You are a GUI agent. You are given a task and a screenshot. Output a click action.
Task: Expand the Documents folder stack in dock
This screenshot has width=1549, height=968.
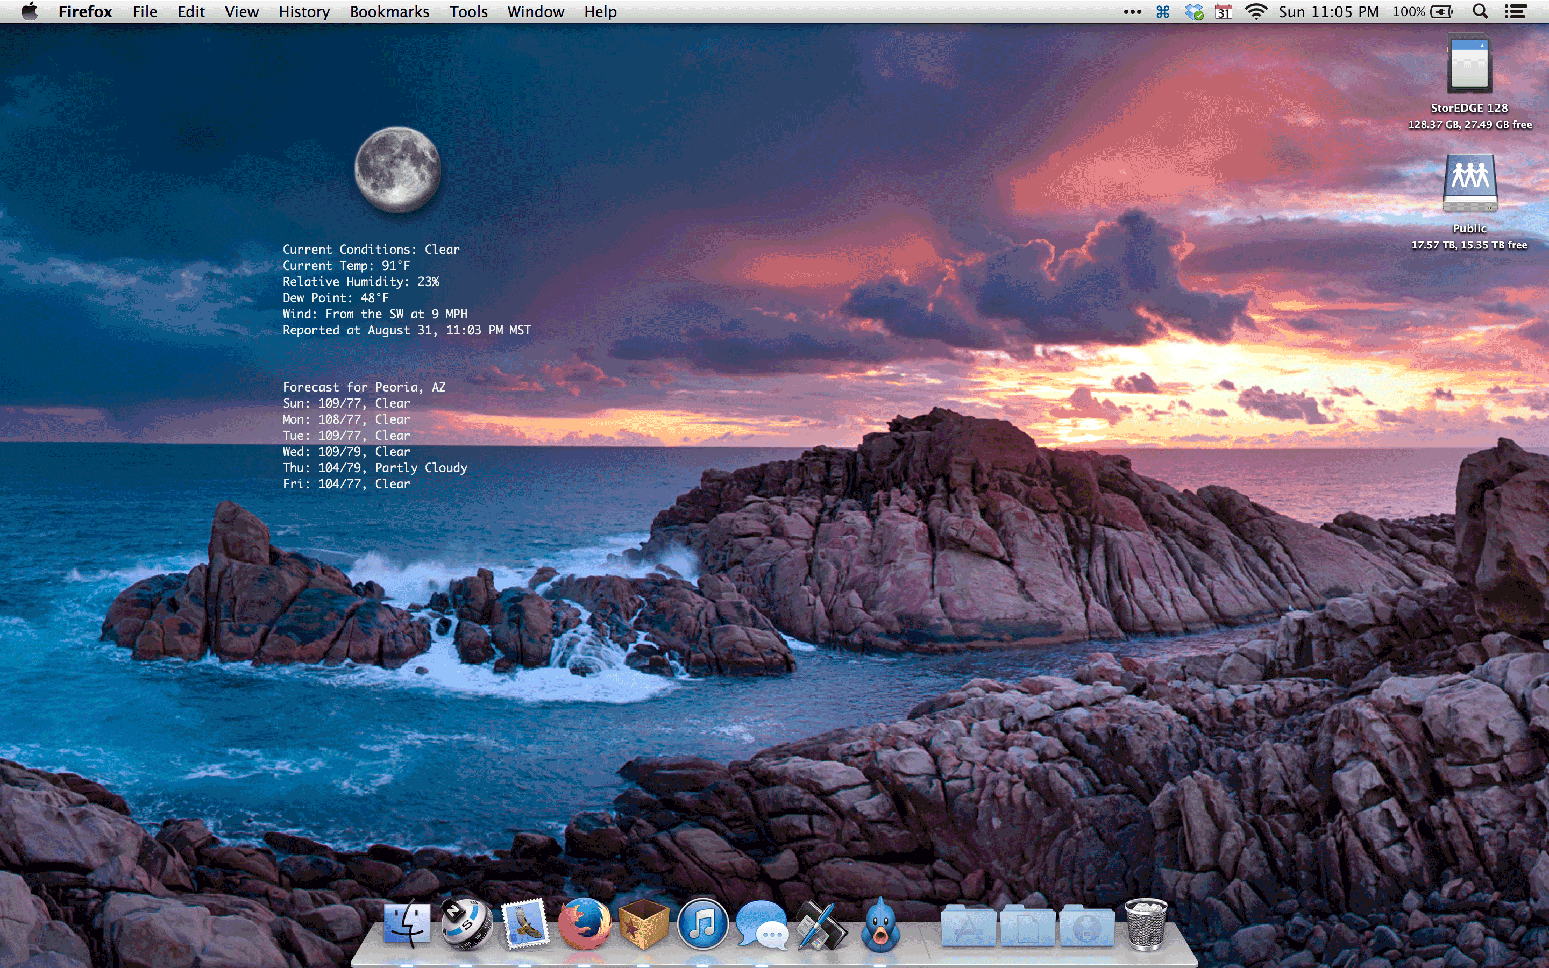[1027, 927]
